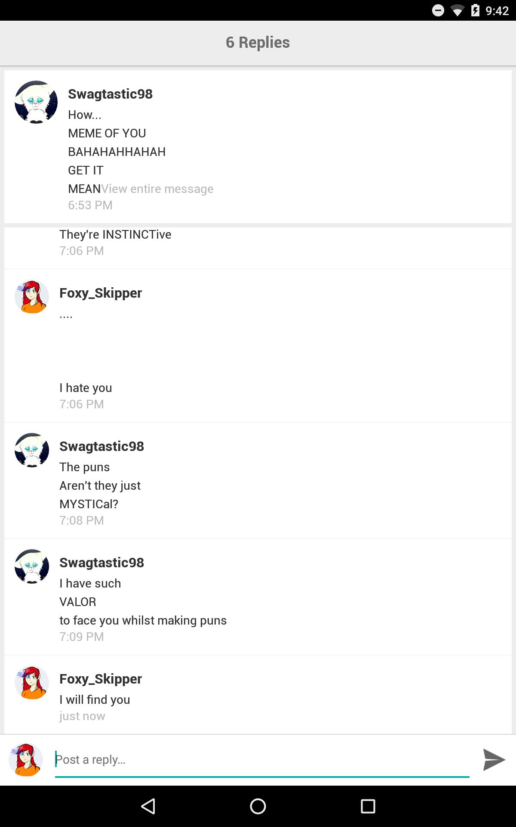Expand message via 'View entire message'
Viewport: 516px width, 827px height.
157,189
